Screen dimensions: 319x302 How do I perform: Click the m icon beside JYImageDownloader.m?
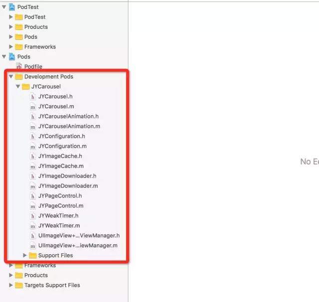(33, 186)
